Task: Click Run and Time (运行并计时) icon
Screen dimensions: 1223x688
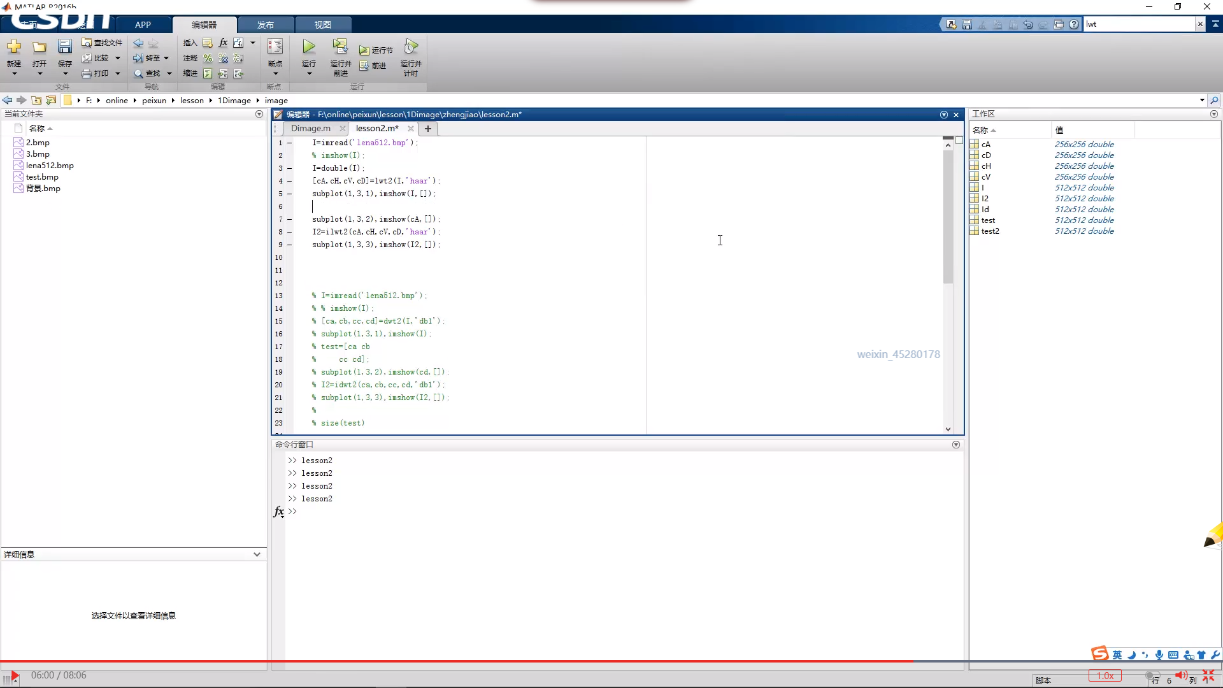Action: click(411, 47)
